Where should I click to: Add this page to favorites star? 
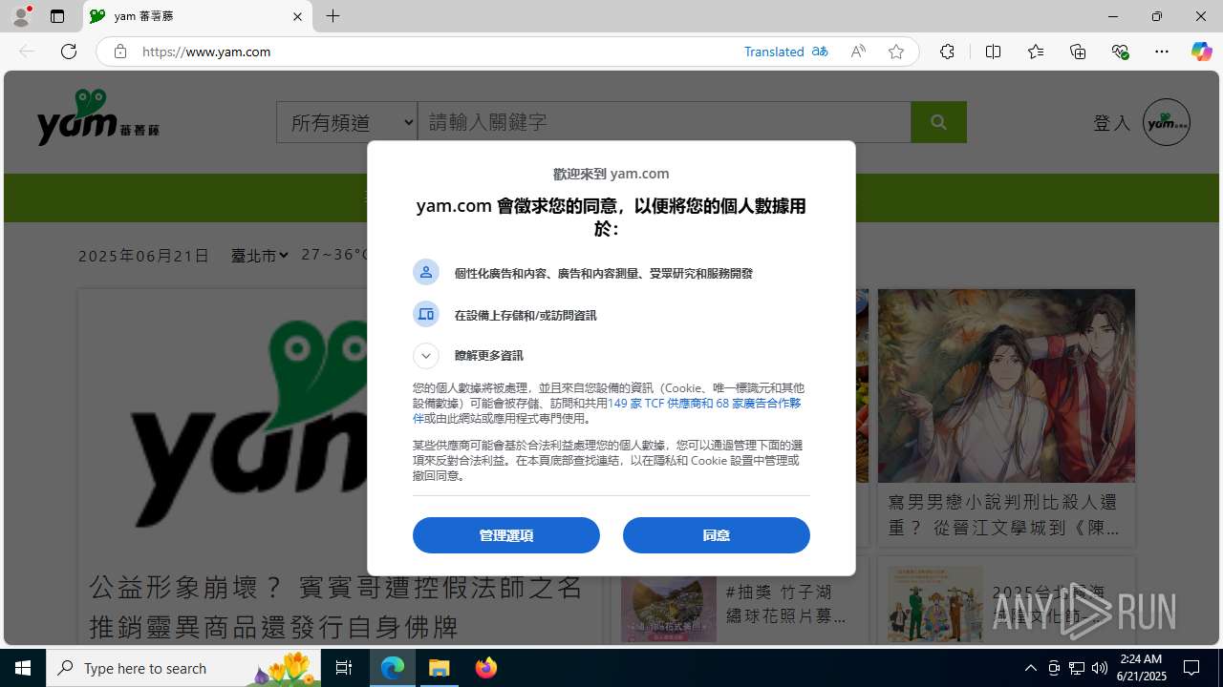tap(895, 52)
